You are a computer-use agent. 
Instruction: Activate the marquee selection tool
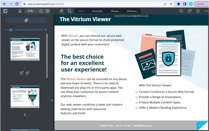(x=69, y=11)
